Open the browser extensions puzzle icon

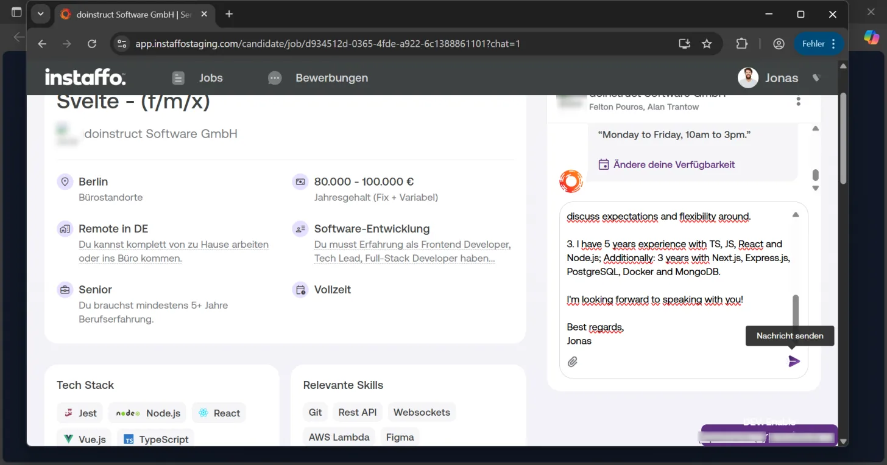(741, 44)
